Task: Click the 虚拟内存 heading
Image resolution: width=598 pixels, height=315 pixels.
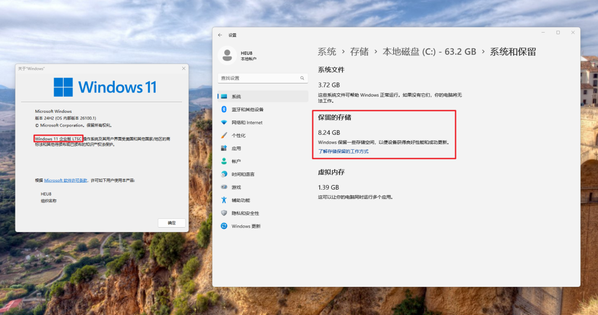Action: coord(331,172)
